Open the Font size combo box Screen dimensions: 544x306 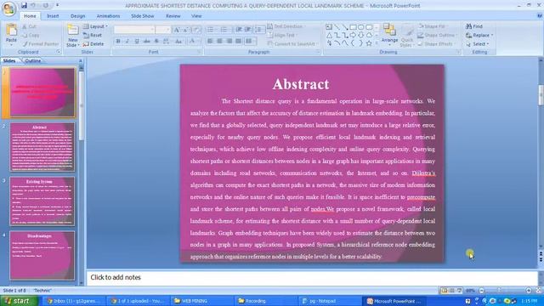[162, 30]
